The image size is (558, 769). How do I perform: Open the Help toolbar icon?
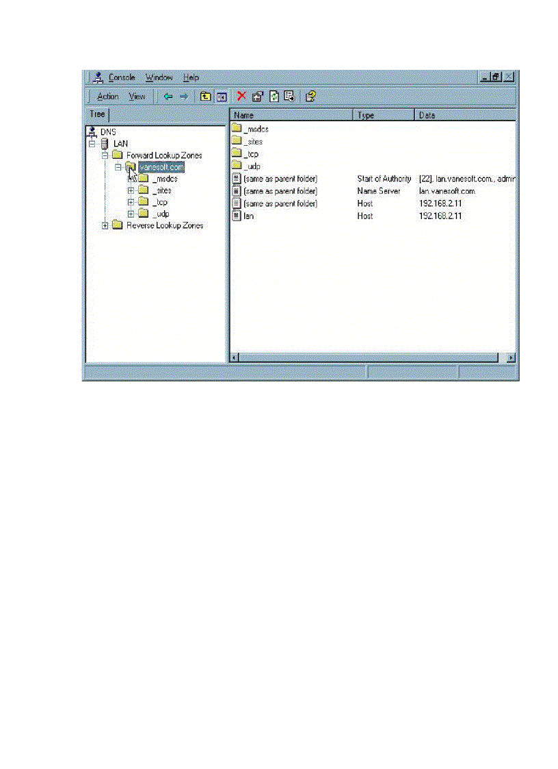click(x=309, y=97)
